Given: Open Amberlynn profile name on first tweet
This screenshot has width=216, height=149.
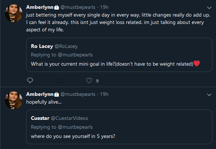Looking at the screenshot, I should pyautogui.click(x=40, y=7).
